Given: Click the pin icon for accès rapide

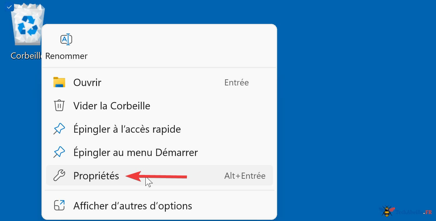Looking at the screenshot, I should click(59, 129).
